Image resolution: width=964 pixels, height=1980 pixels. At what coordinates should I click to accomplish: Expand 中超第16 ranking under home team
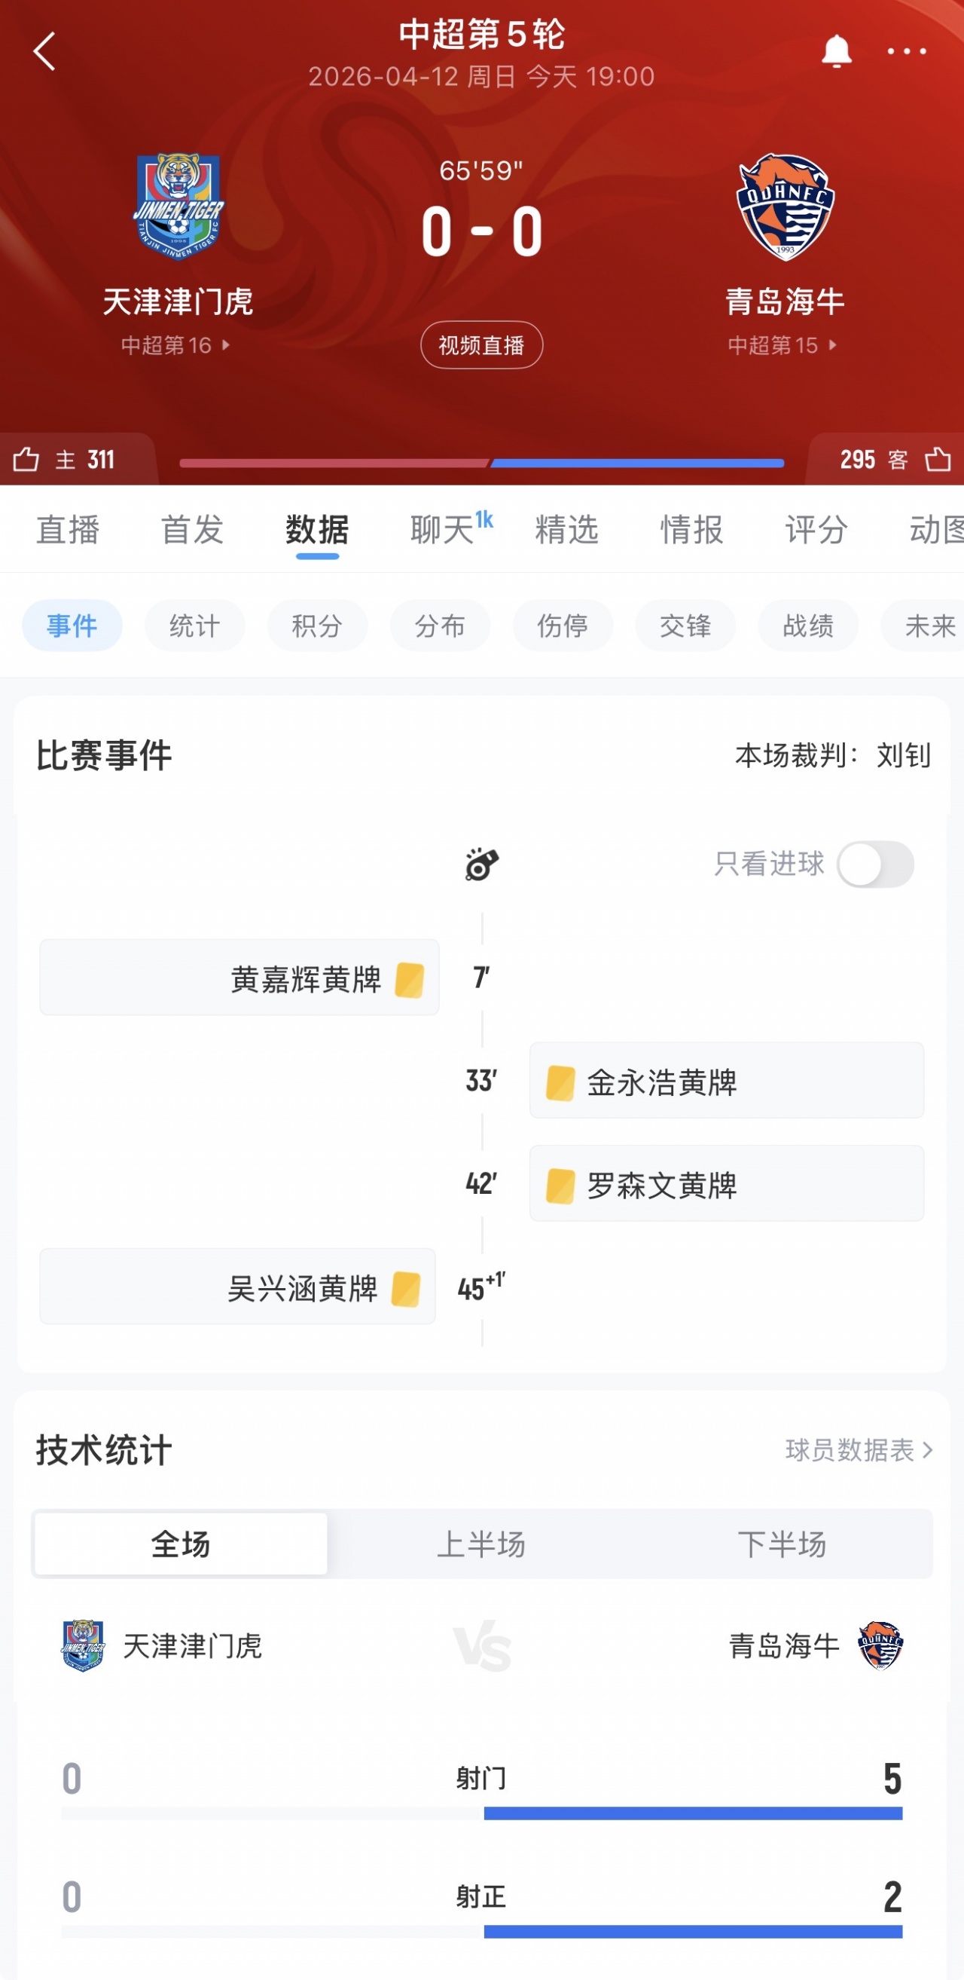pyautogui.click(x=176, y=345)
